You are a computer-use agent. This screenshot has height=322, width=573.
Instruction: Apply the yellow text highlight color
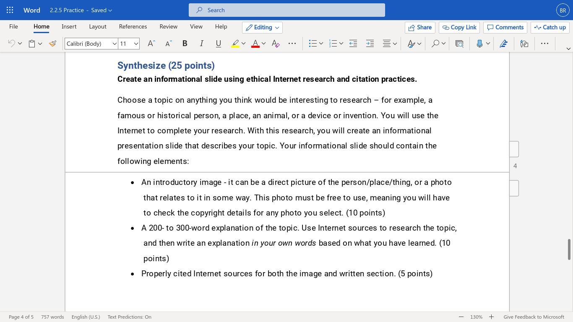tap(235, 44)
